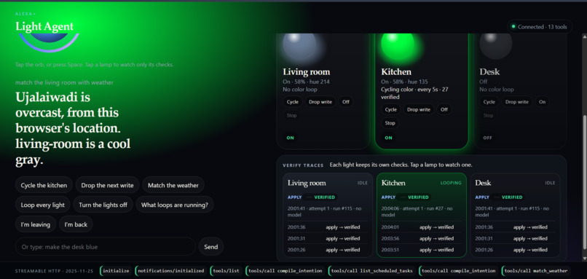Click the 20:03:56 Kitchen trace row

tap(422, 238)
